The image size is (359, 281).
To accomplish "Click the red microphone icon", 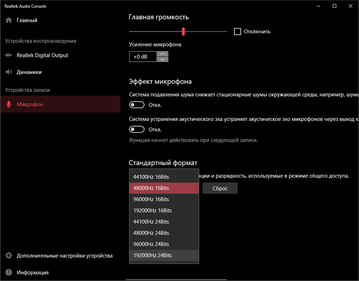I will click(8, 104).
